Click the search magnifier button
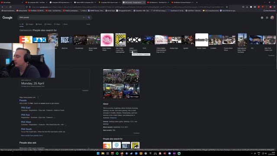Image resolution: width=277 pixels, height=156 pixels. [x=89, y=17]
